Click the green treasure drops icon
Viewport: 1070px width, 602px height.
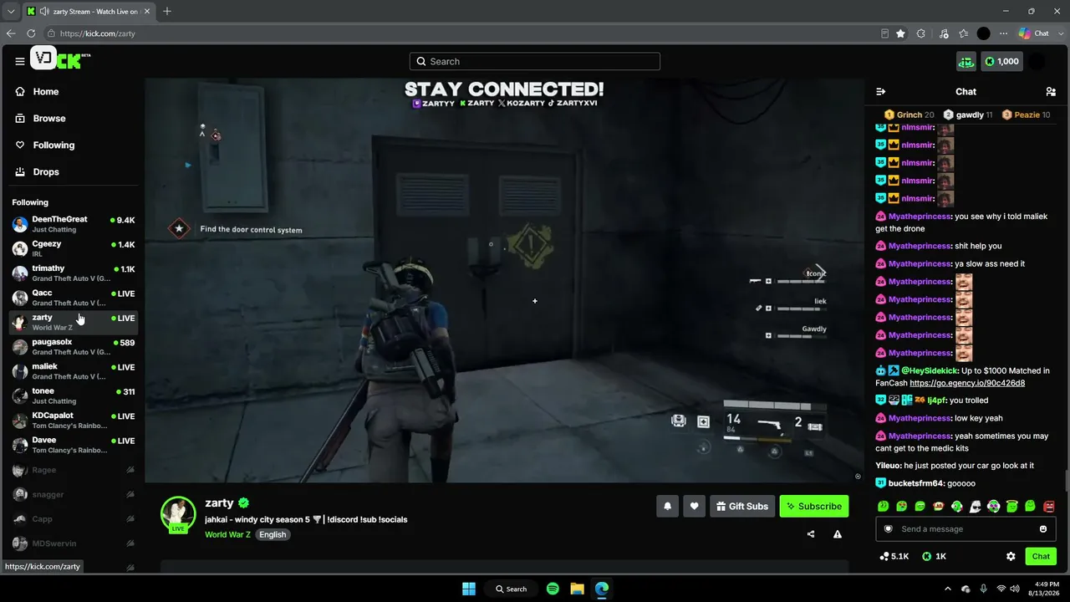click(x=966, y=61)
